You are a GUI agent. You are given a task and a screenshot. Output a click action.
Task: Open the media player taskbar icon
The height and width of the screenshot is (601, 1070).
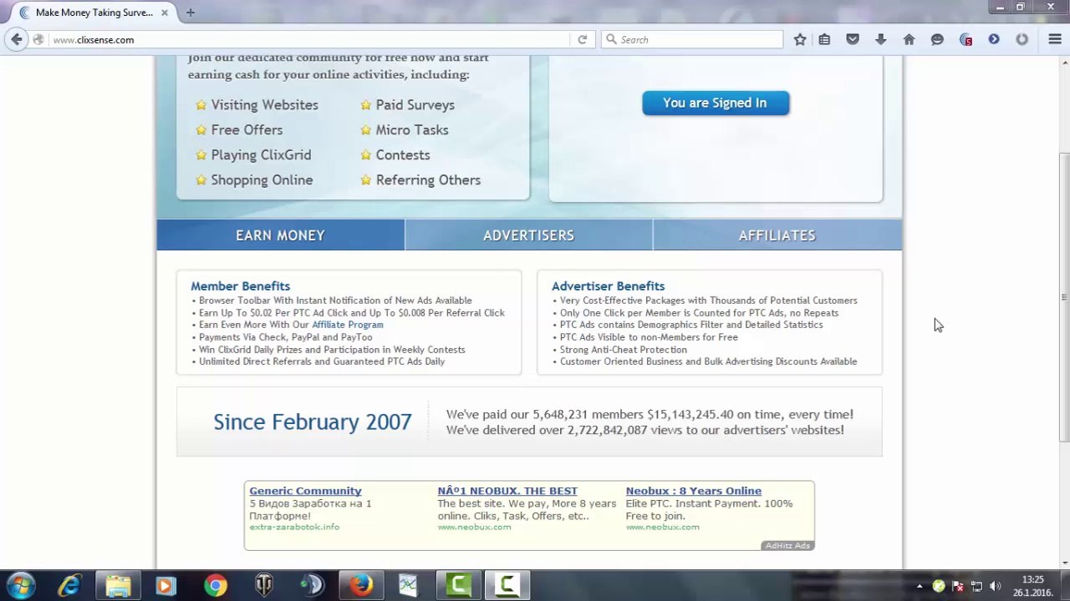(x=166, y=586)
